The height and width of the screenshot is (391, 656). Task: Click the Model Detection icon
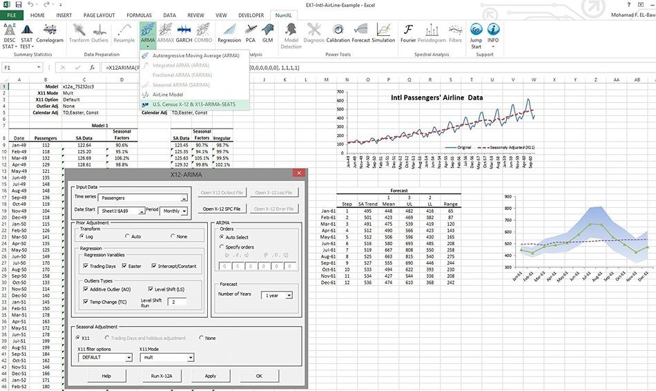click(291, 36)
